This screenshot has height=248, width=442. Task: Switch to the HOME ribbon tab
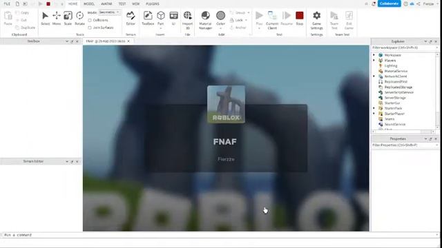73,4
